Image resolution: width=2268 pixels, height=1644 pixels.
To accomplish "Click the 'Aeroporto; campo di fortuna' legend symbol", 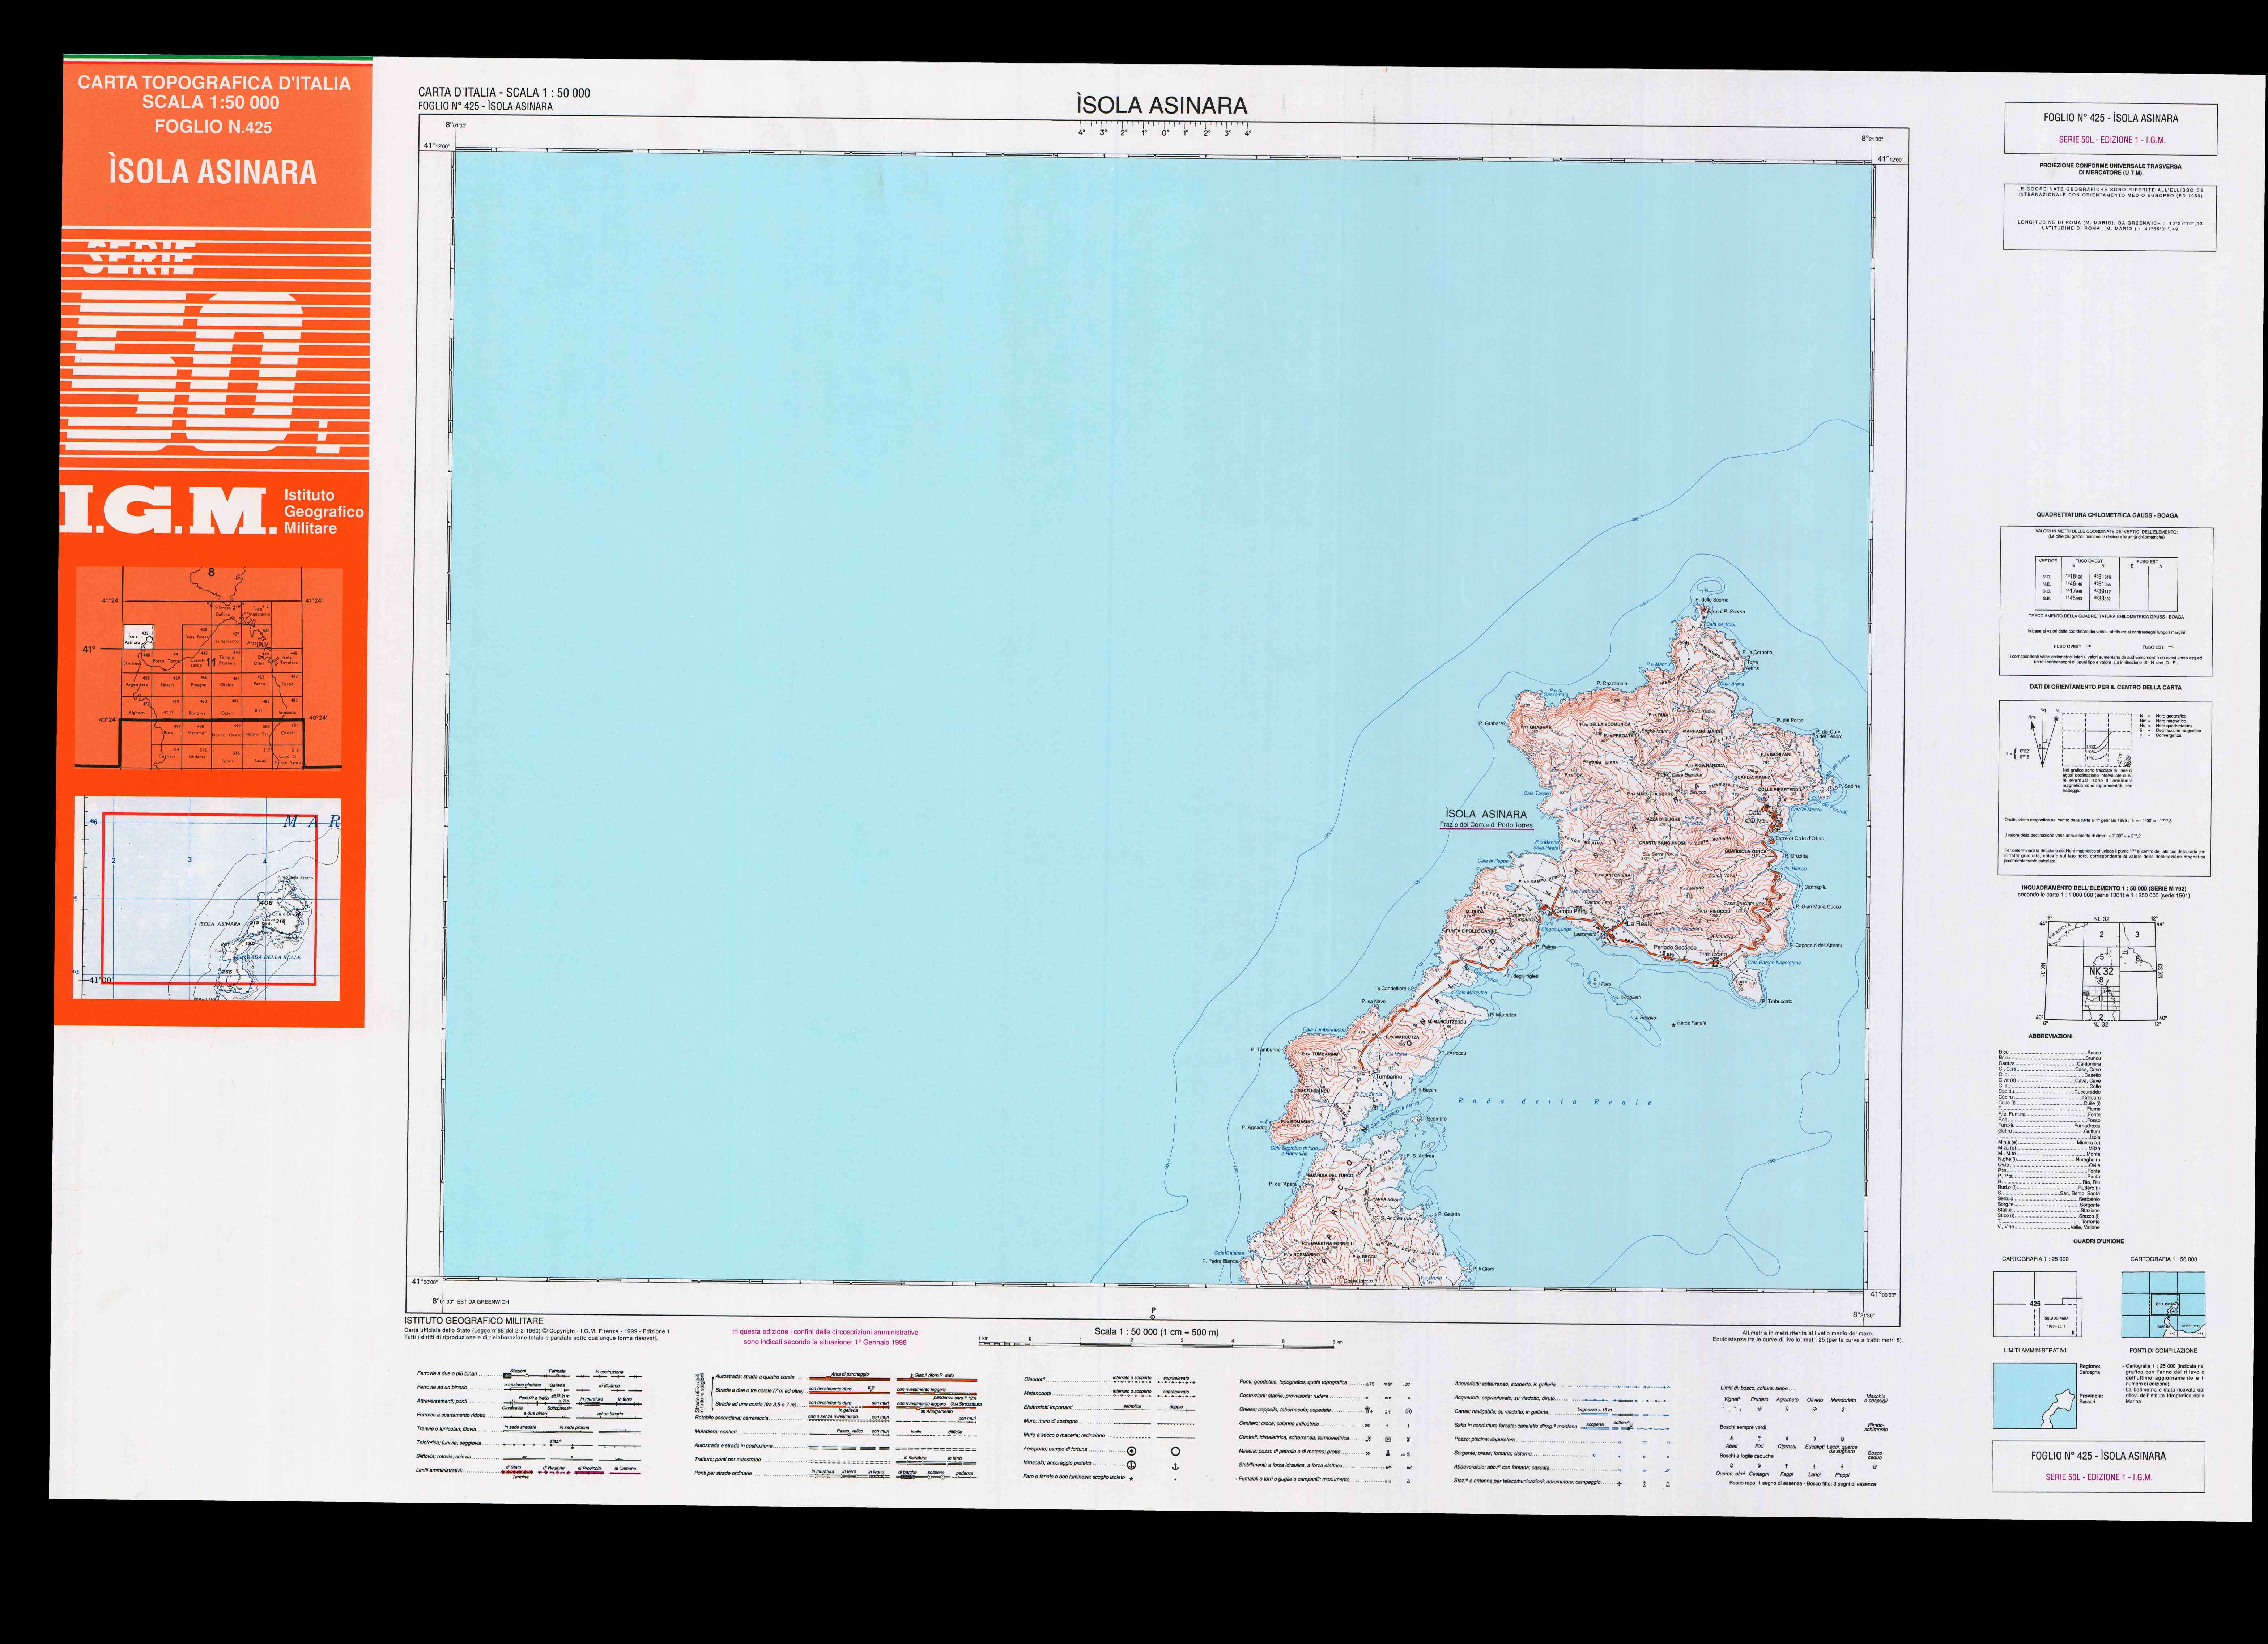I will coord(1132,1450).
